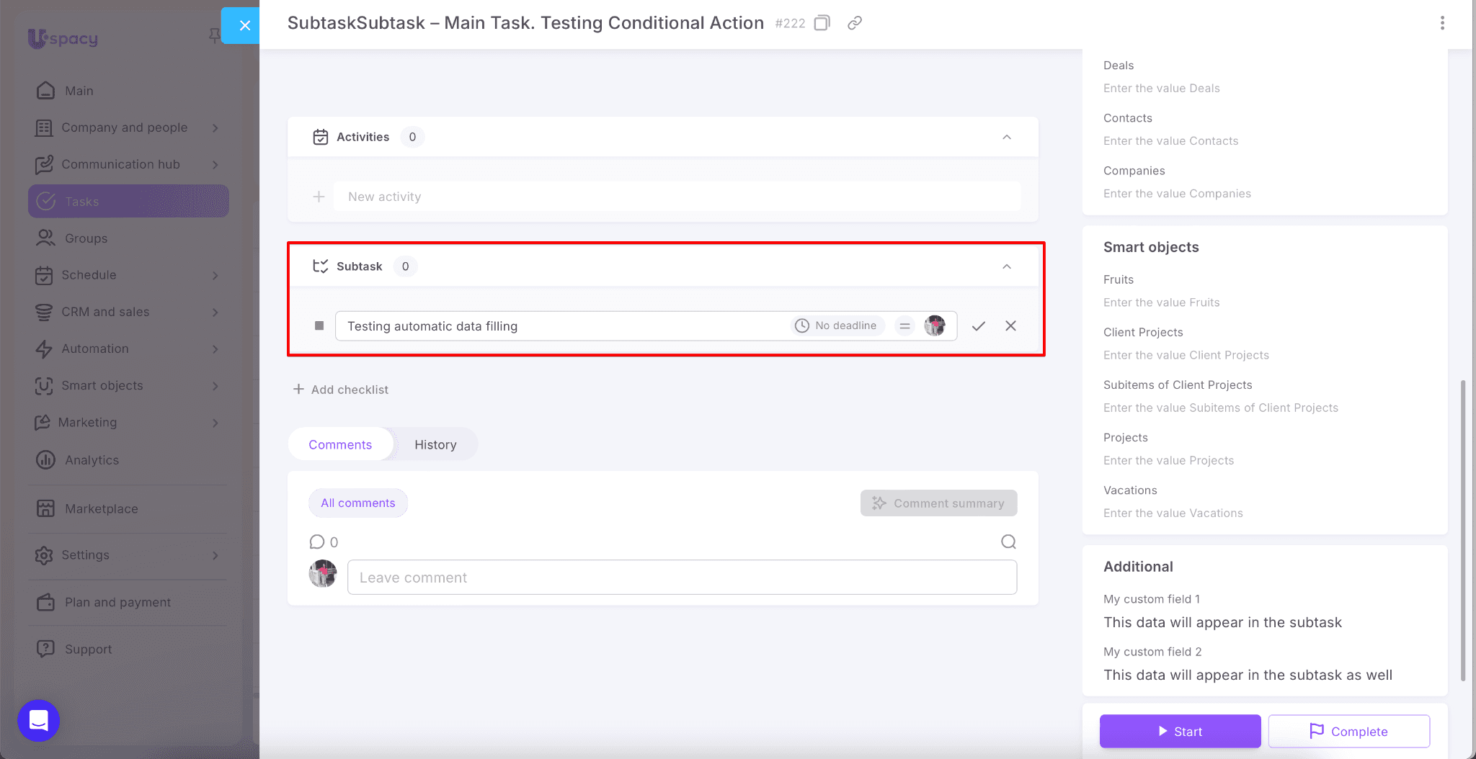Confirm the new subtask with the checkmark
Image resolution: width=1476 pixels, height=759 pixels.
978,326
